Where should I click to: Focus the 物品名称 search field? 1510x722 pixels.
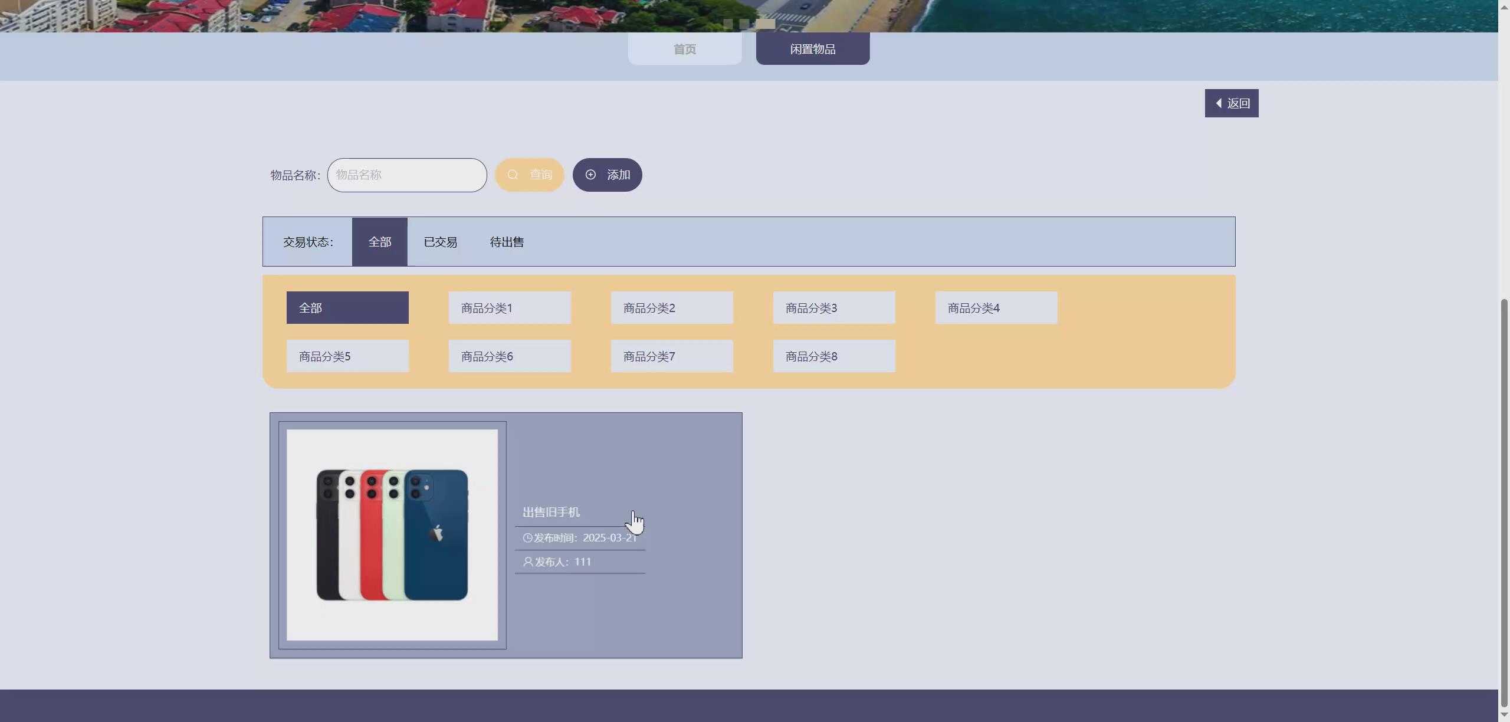[x=407, y=175]
